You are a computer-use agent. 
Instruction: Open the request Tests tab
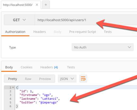(108, 32)
